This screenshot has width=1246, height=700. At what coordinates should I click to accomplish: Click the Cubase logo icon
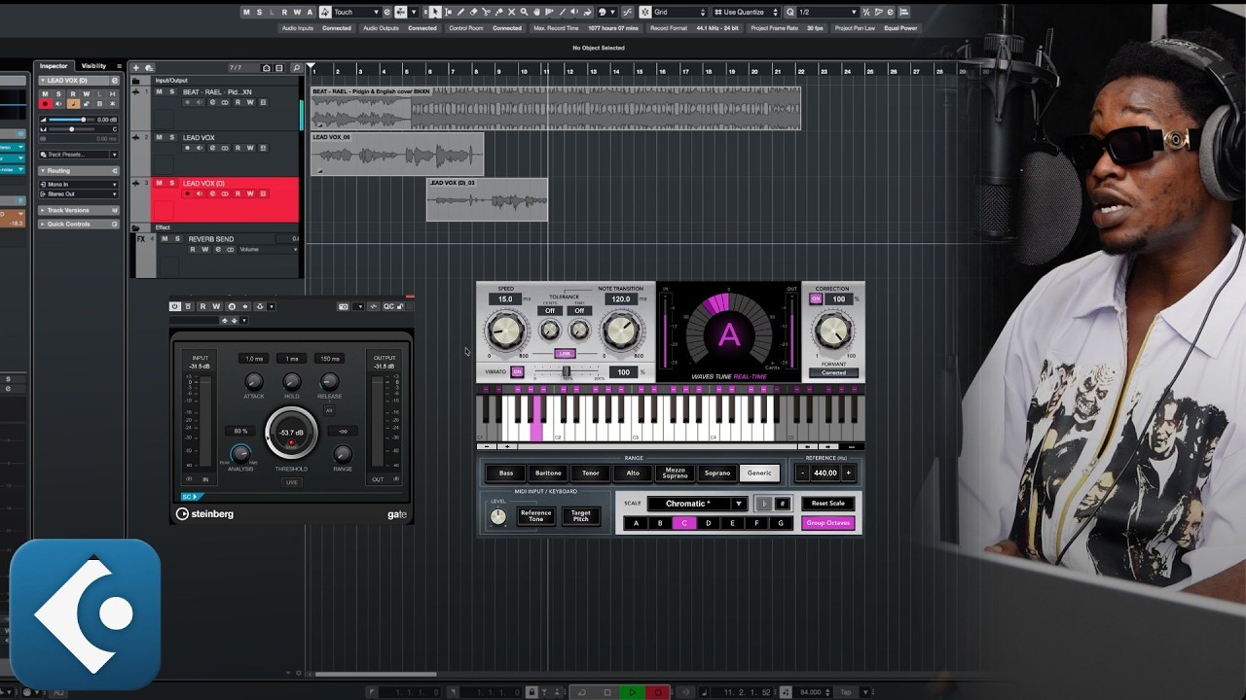86,614
